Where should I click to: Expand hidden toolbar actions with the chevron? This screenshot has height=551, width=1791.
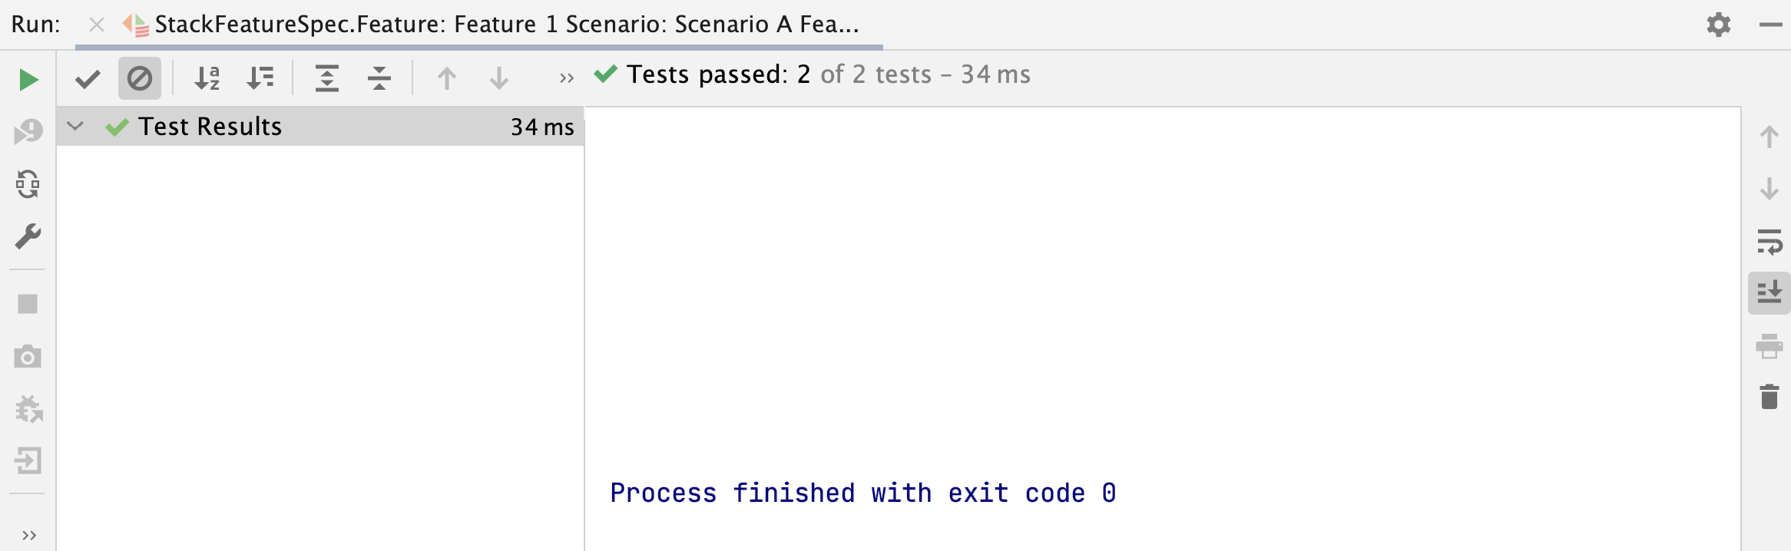(567, 77)
